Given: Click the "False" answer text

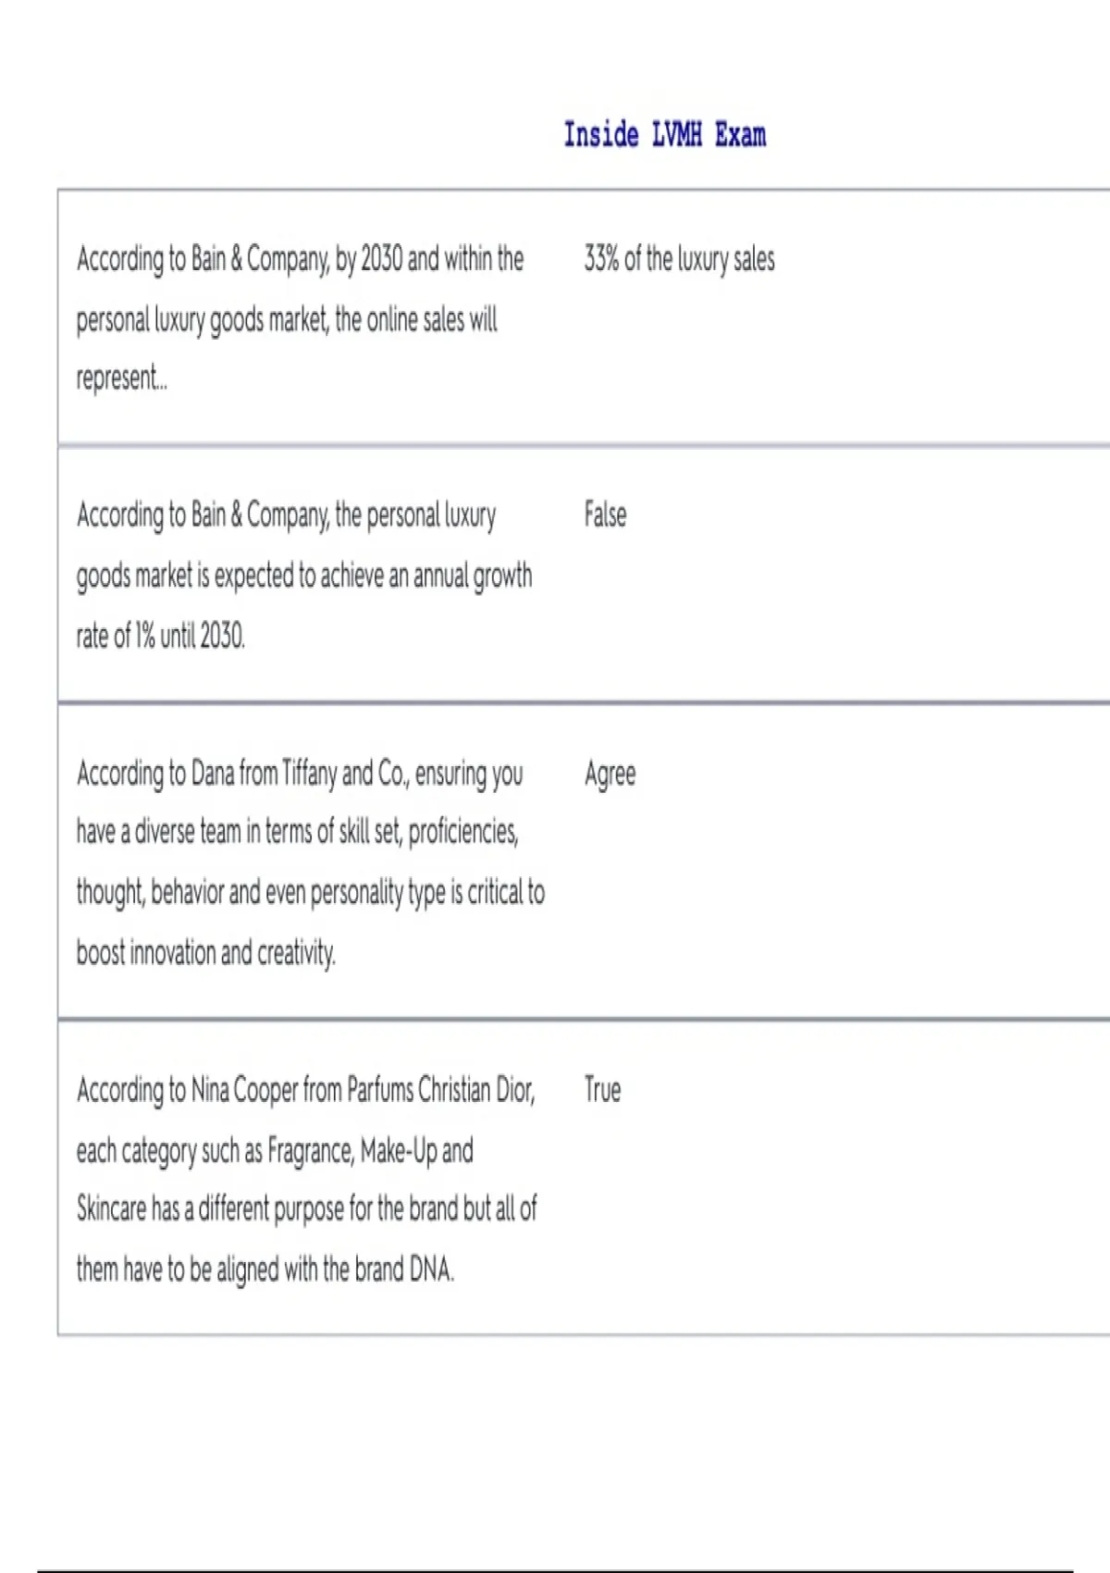Looking at the screenshot, I should tap(605, 514).
